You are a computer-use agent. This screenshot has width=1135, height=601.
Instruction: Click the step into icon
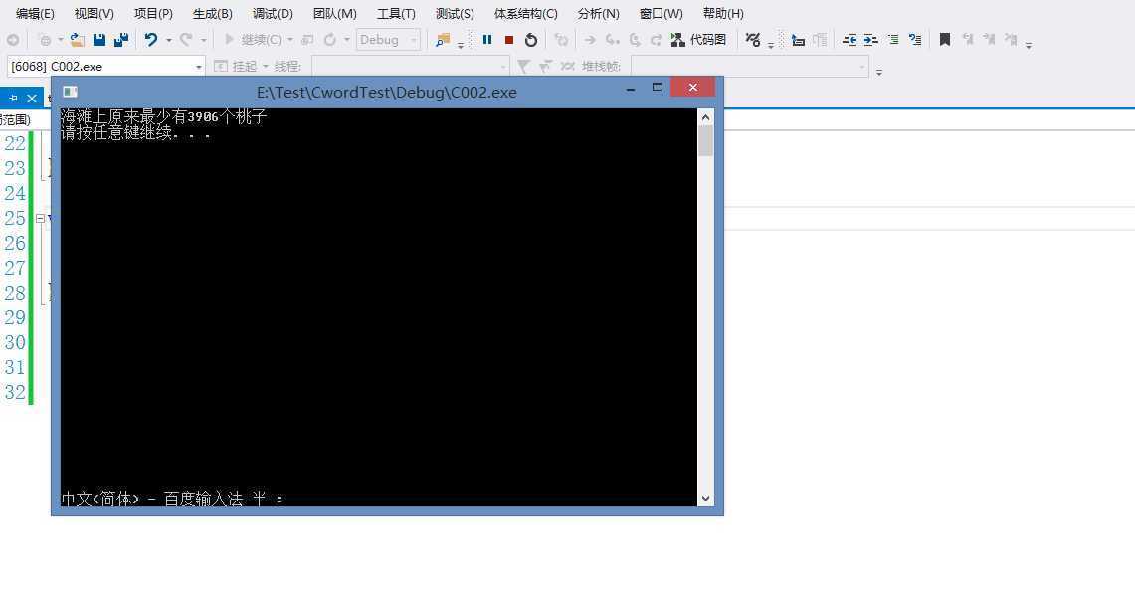coord(613,40)
